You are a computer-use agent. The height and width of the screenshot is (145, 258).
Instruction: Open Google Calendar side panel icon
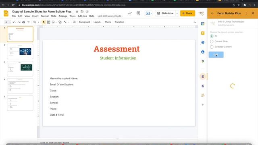(x=203, y=24)
